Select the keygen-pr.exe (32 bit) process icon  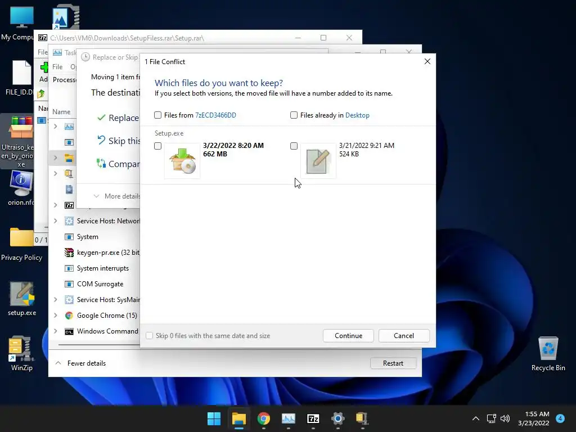point(69,253)
